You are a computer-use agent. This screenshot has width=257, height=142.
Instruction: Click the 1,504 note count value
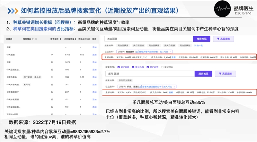click(x=129, y=92)
